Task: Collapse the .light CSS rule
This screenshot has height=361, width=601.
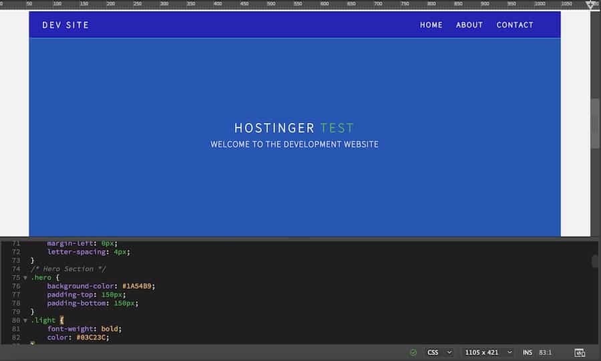Action: (25, 320)
